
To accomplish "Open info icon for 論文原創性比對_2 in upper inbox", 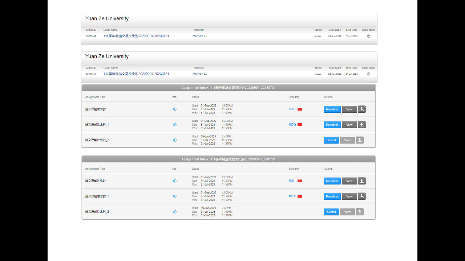I will tap(175, 140).
